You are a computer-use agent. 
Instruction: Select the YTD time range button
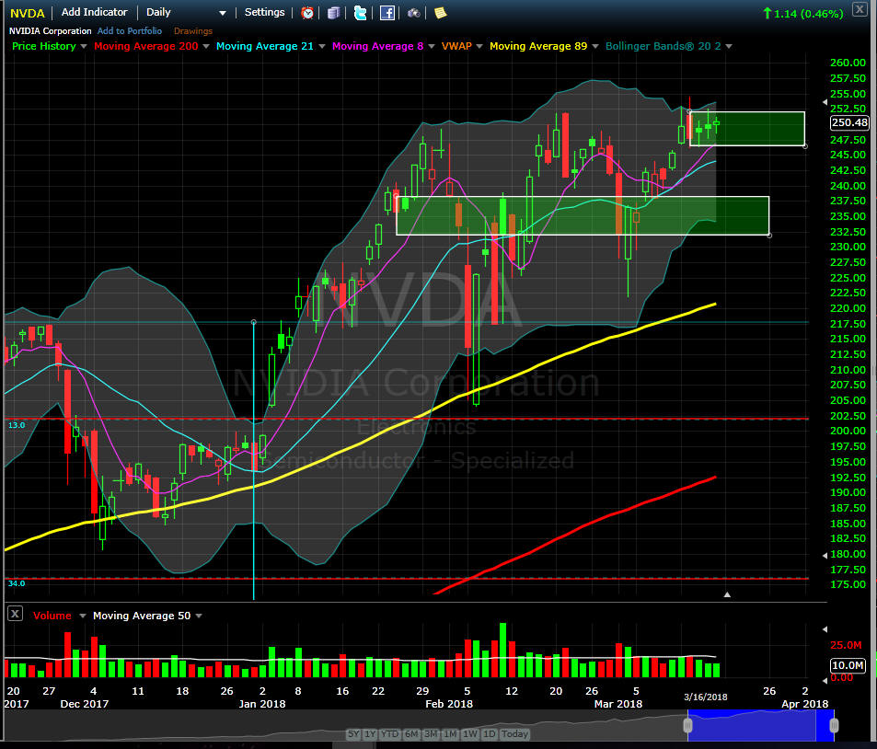point(391,734)
